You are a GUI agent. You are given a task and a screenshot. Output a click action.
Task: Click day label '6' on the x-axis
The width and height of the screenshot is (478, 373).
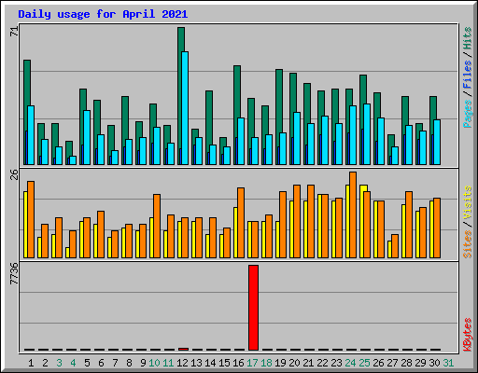tap(101, 363)
